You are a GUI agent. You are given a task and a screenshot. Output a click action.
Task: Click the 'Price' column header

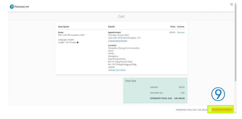pyautogui.click(x=173, y=27)
